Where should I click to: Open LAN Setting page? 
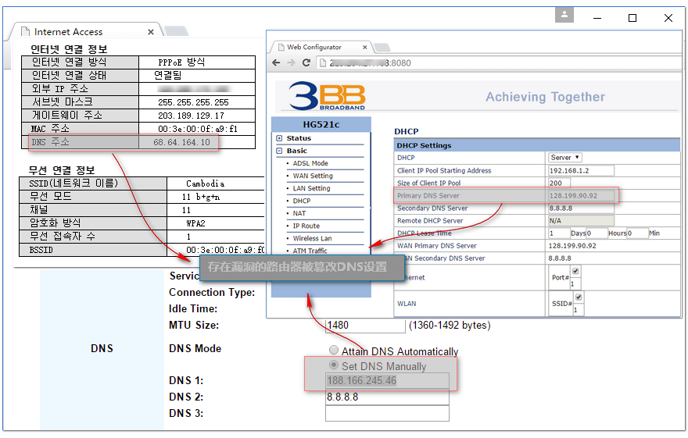pos(311,188)
